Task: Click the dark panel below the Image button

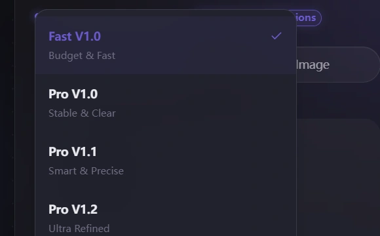Action: pos(338,177)
